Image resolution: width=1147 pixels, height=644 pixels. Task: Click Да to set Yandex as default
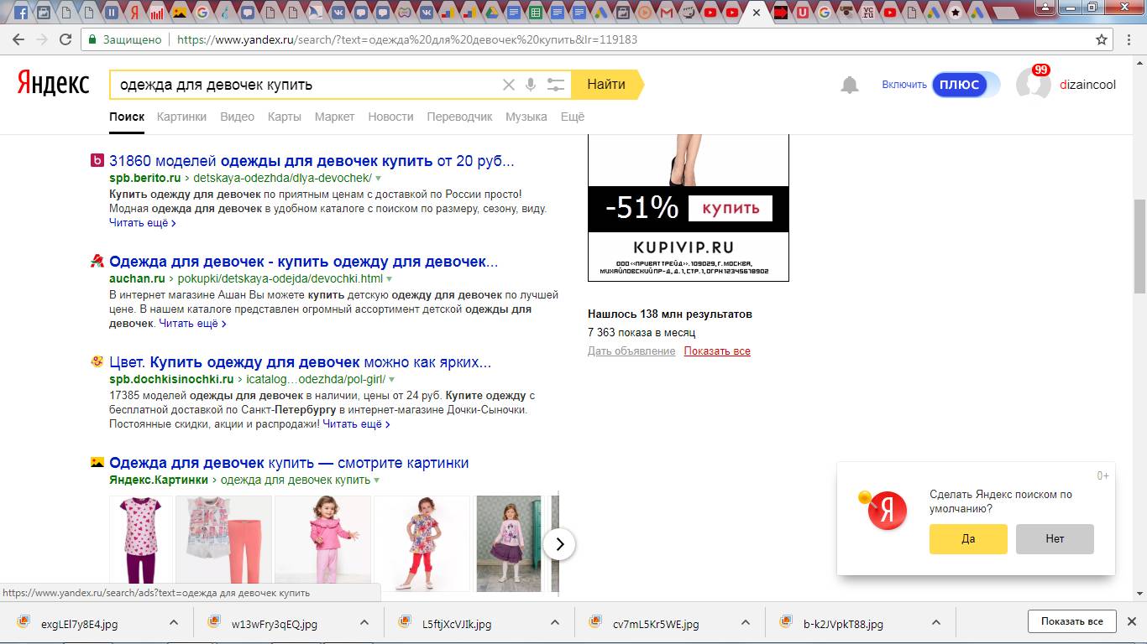click(967, 539)
